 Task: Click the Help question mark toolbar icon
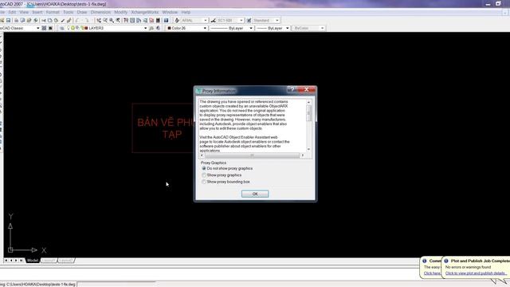[166, 20]
